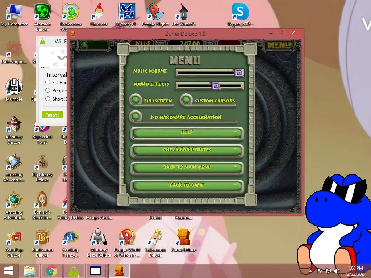Open DataWagon desktop icon
This screenshot has height=278, width=371.
click(x=14, y=52)
